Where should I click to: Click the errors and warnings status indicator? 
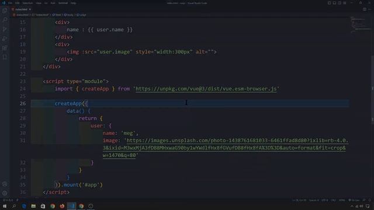pyautogui.click(x=8, y=200)
